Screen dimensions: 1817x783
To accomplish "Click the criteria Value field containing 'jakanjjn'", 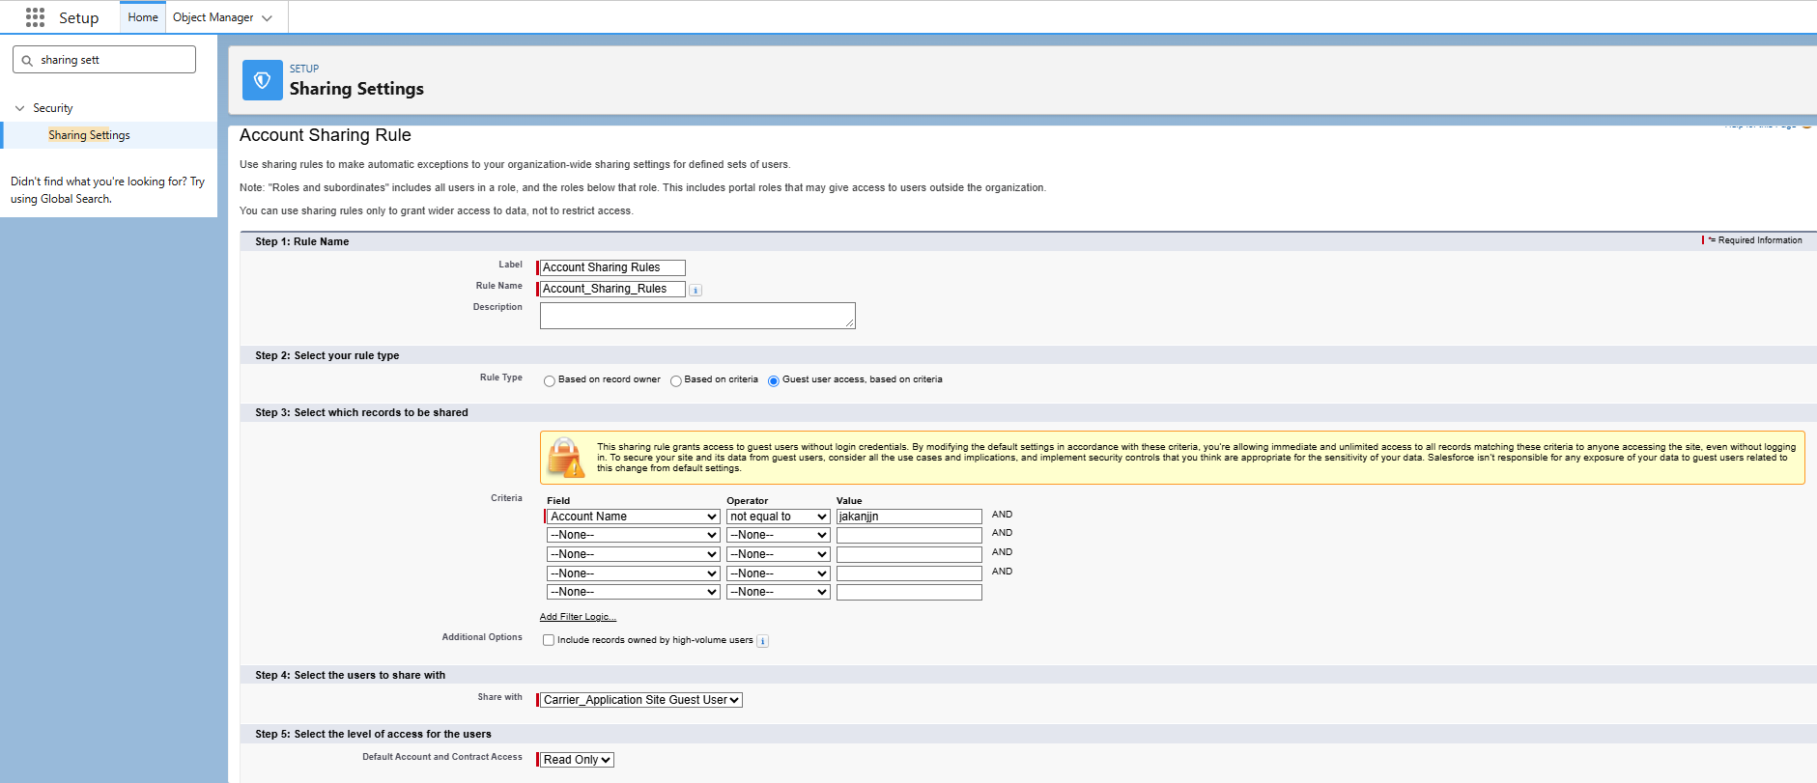I will [x=909, y=517].
